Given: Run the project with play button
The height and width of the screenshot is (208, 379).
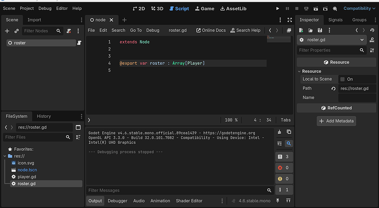Looking at the screenshot, I should coord(277,8).
